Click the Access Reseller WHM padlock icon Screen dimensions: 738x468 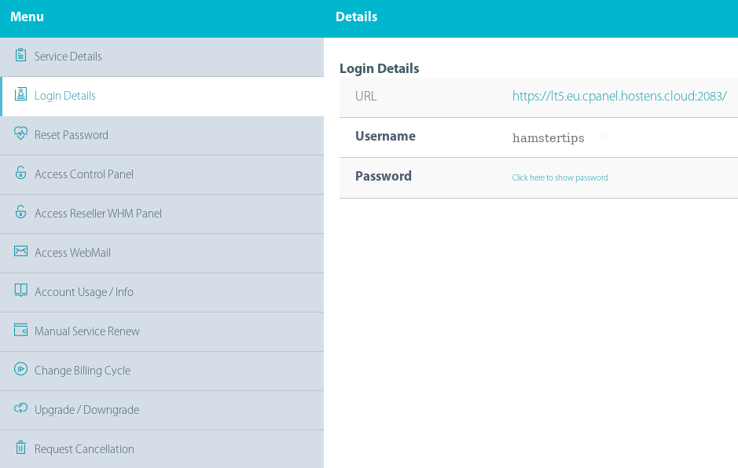[20, 212]
